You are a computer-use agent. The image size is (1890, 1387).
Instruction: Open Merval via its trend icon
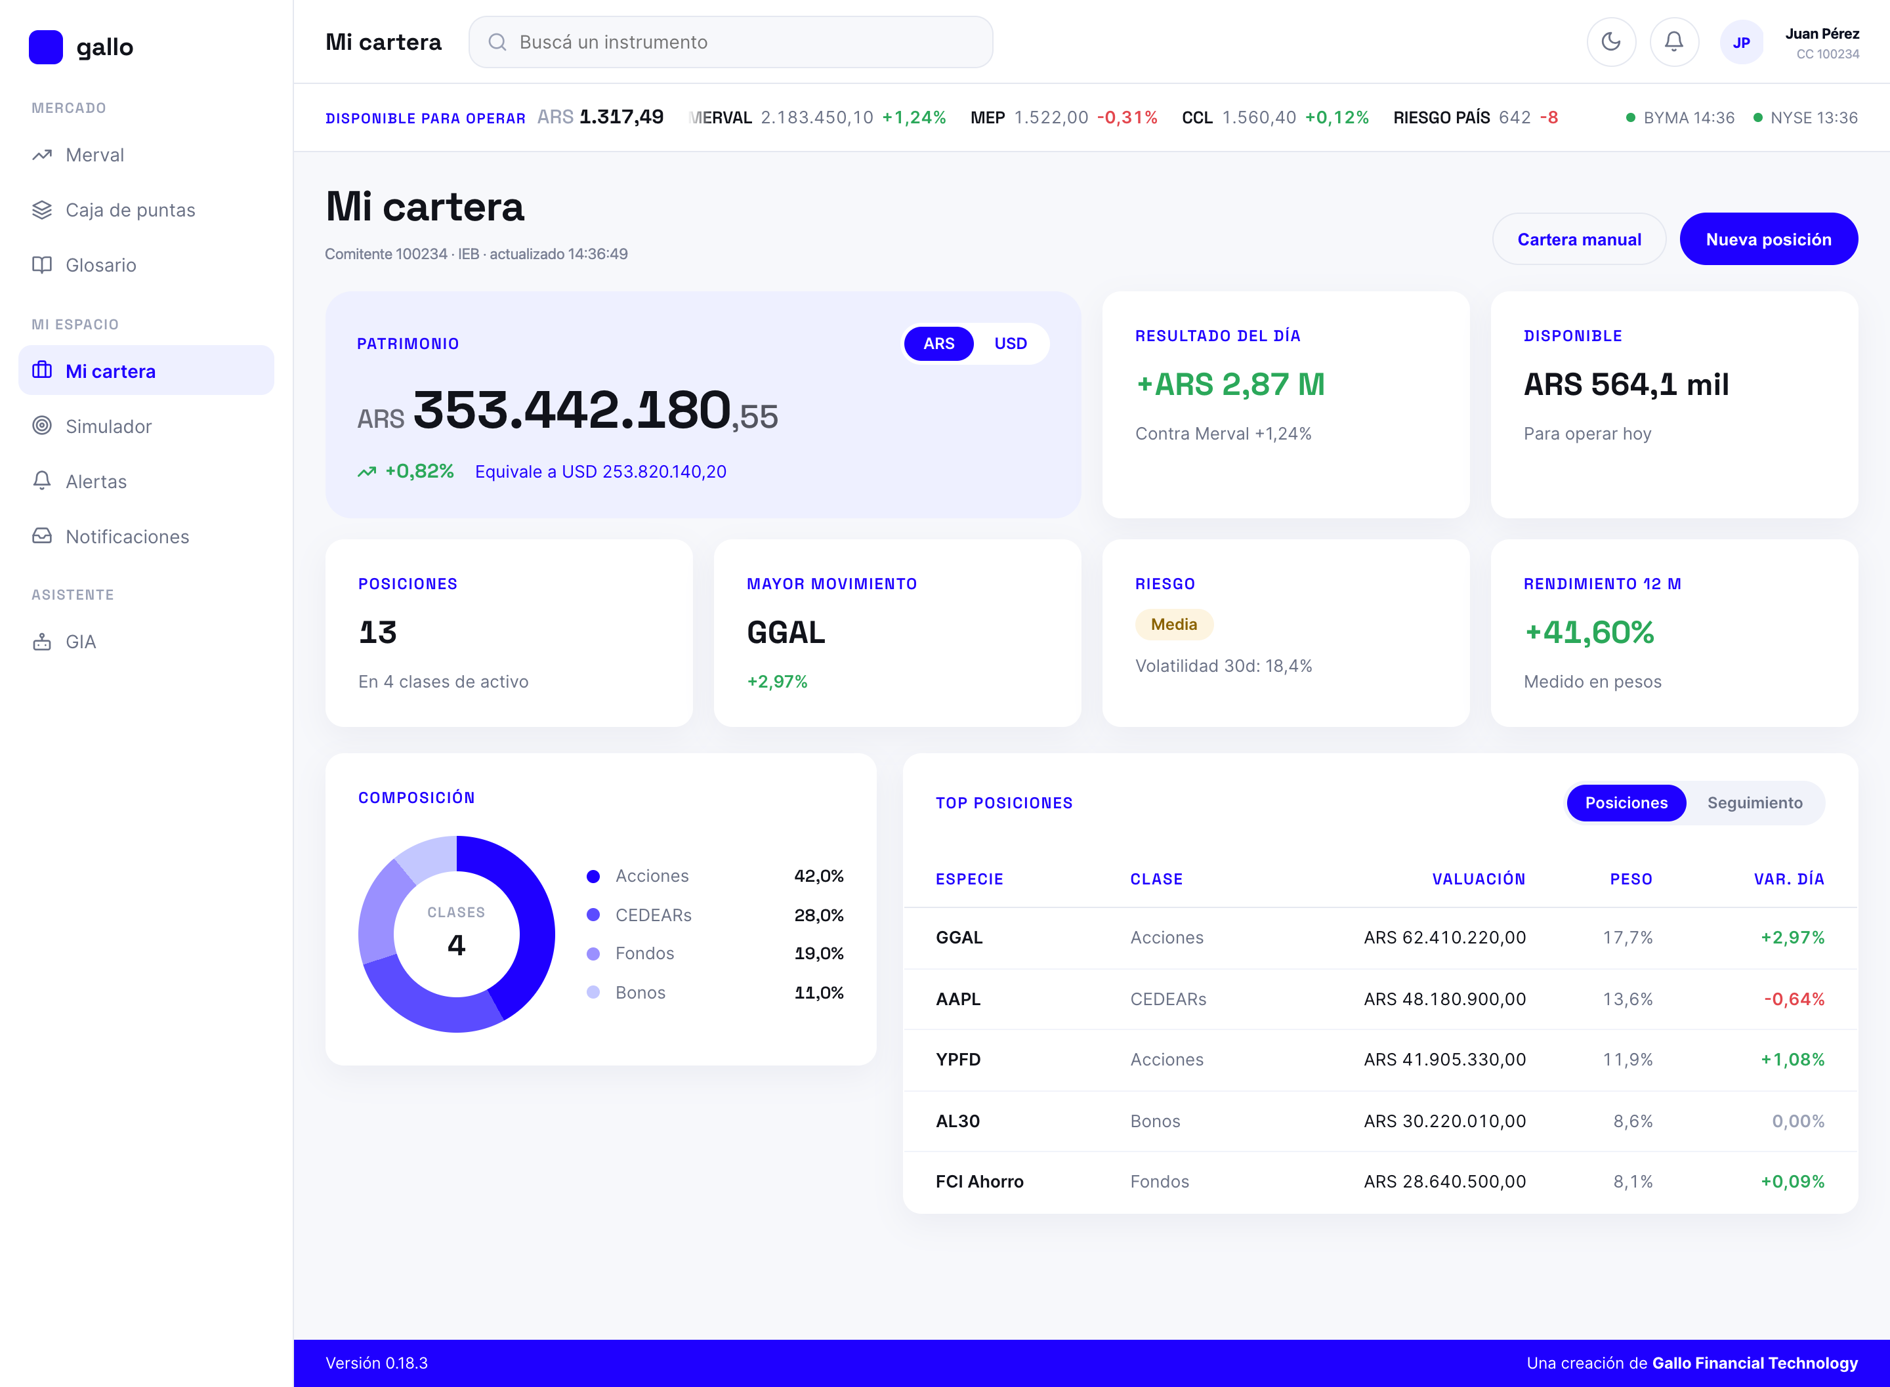tap(42, 155)
